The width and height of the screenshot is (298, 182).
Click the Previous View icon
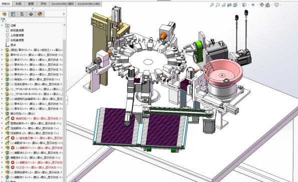click(224, 5)
